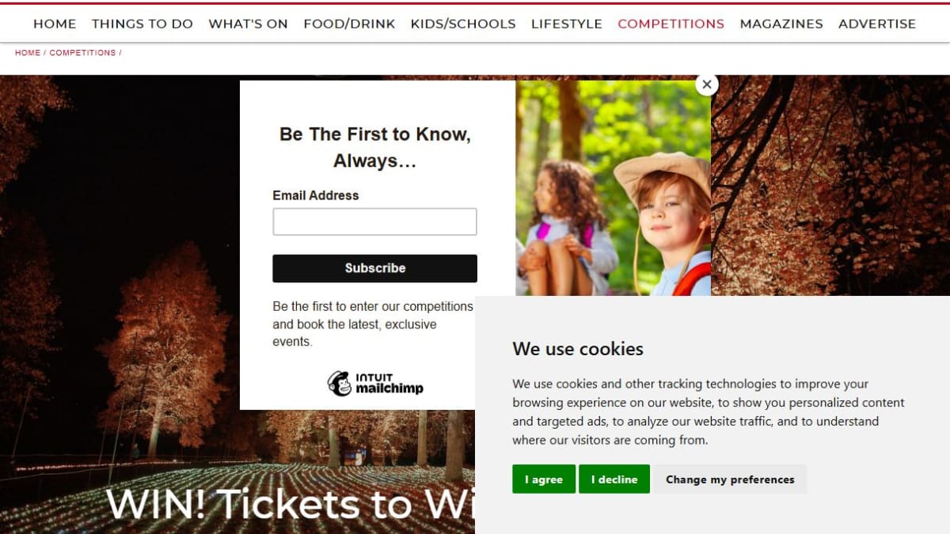Open the HOME menu item
The width and height of the screenshot is (950, 534).
point(55,24)
